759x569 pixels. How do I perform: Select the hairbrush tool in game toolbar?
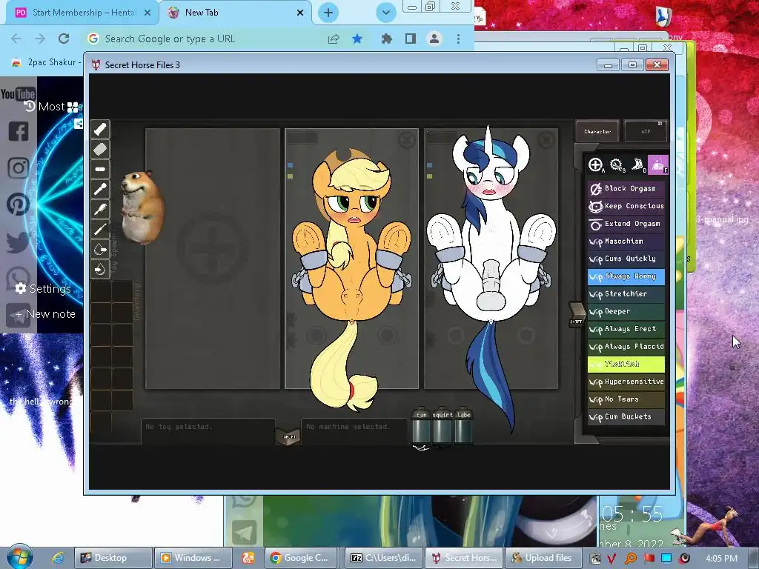click(x=100, y=209)
